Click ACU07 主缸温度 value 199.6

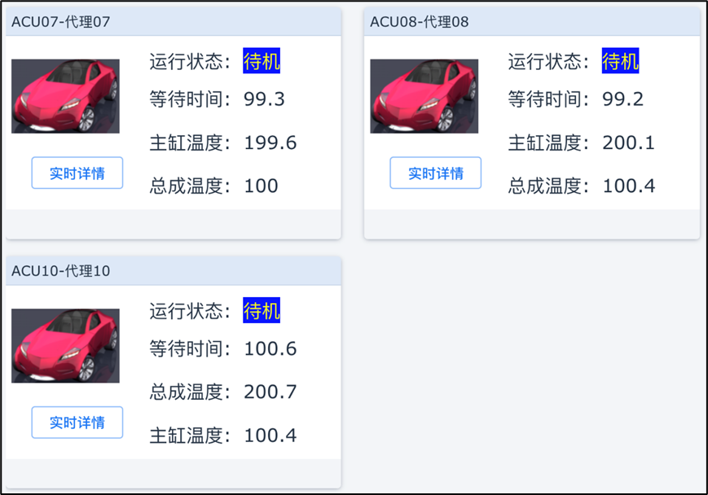pyautogui.click(x=270, y=143)
